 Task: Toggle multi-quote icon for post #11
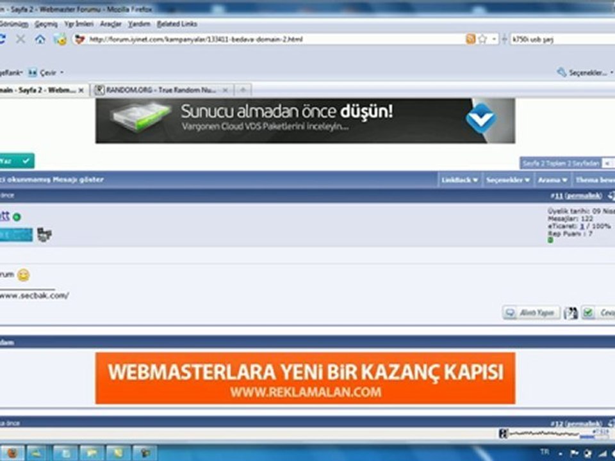click(x=571, y=313)
